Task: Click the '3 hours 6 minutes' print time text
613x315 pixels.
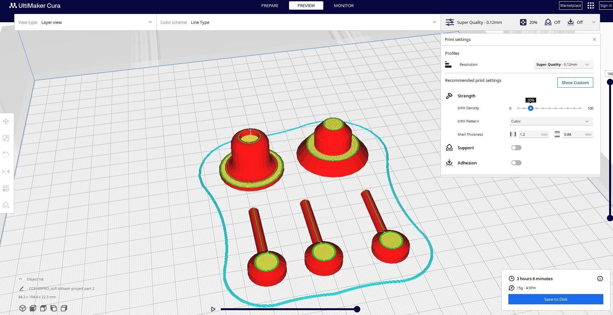Action: (x=535, y=279)
